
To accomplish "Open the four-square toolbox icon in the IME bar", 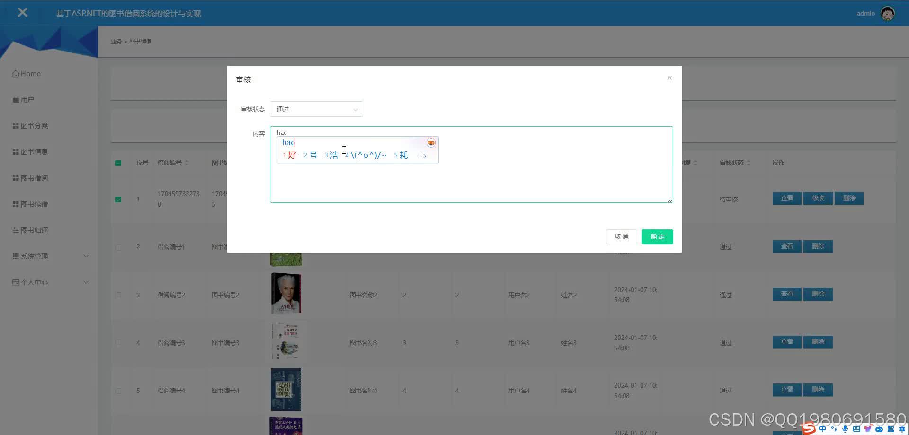I will (891, 429).
